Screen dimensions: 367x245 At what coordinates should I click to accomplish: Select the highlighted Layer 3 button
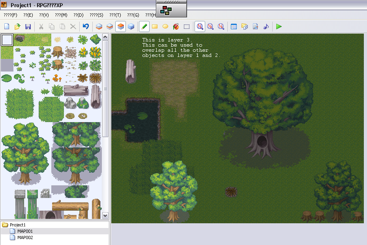[120, 26]
